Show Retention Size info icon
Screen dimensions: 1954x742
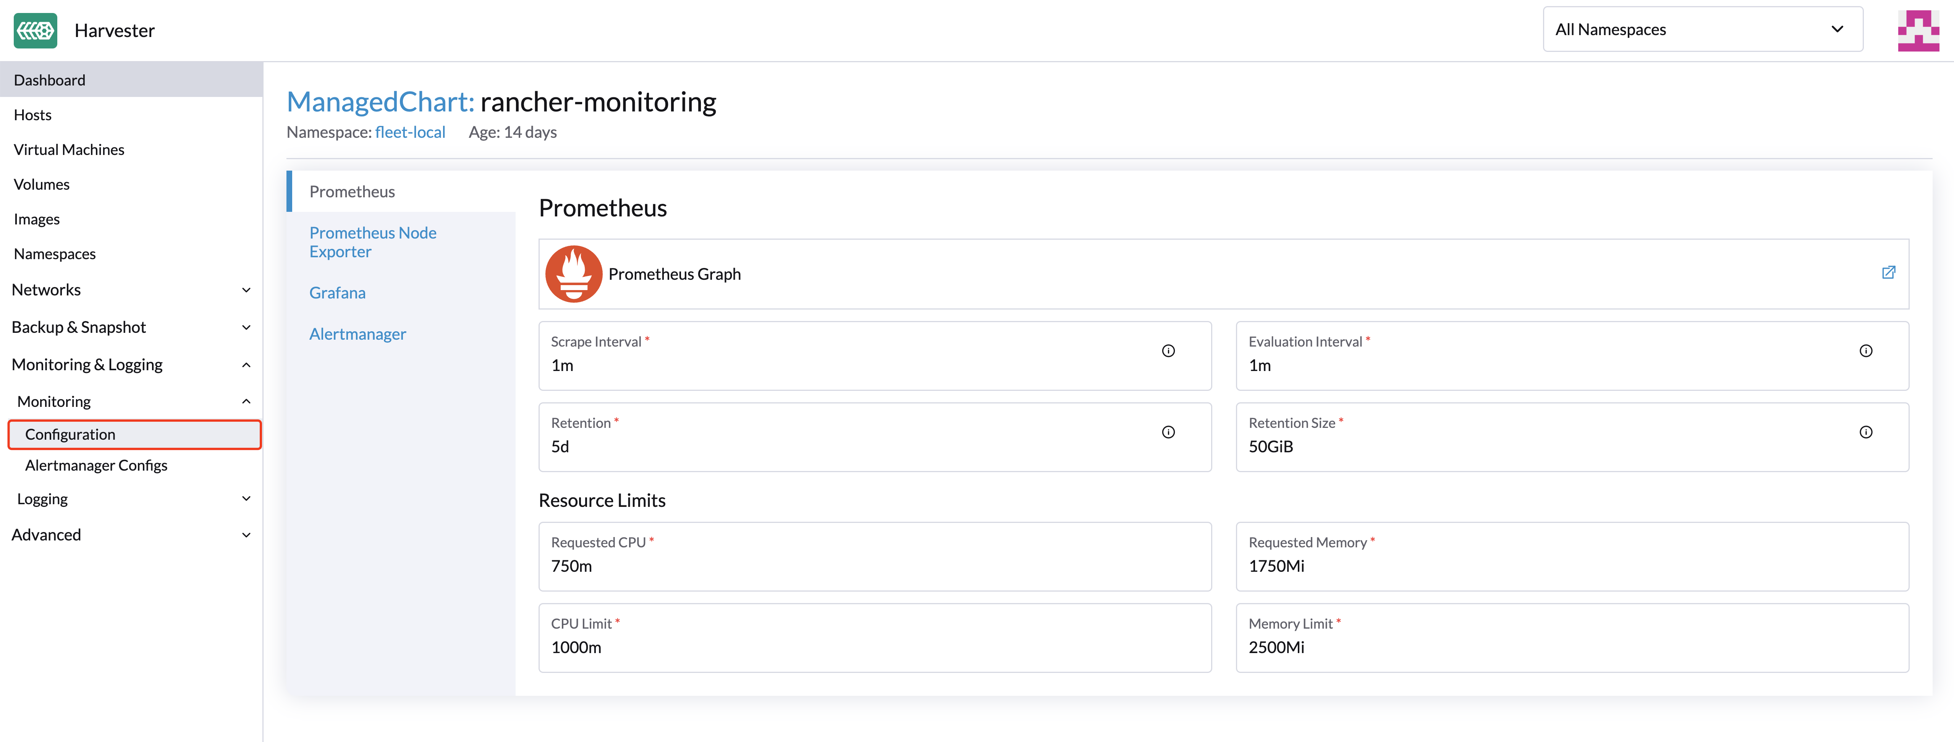(x=1865, y=432)
